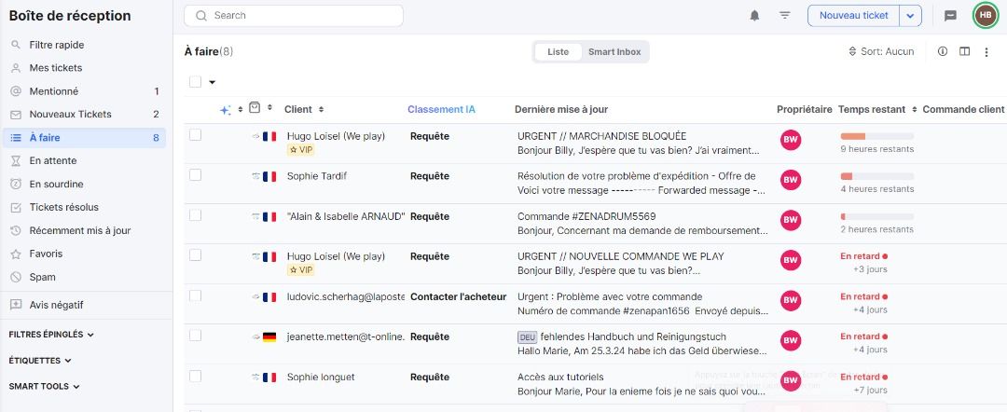Open ticket Accès aux tutoriels

coord(560,377)
